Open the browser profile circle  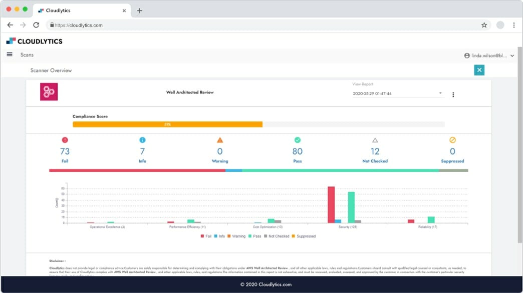coord(500,25)
